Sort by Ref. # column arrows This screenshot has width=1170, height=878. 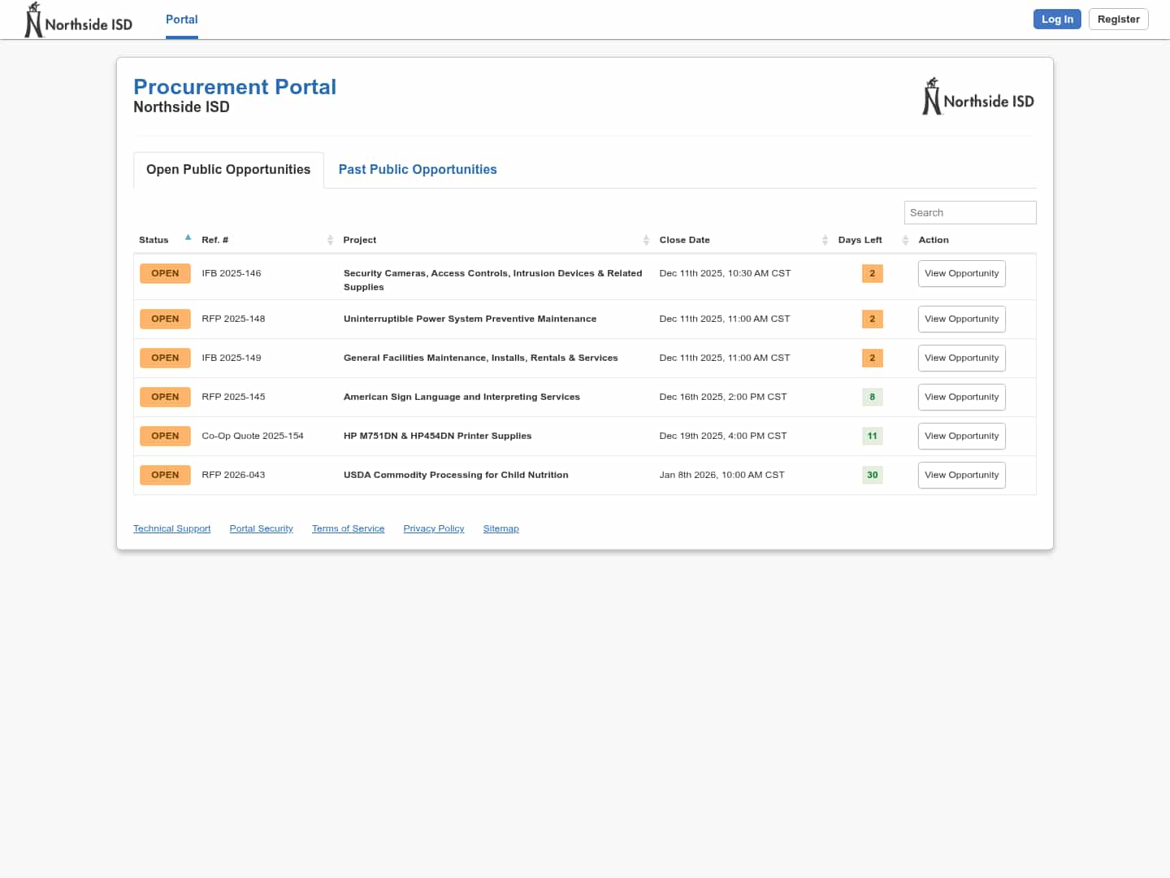coord(330,240)
